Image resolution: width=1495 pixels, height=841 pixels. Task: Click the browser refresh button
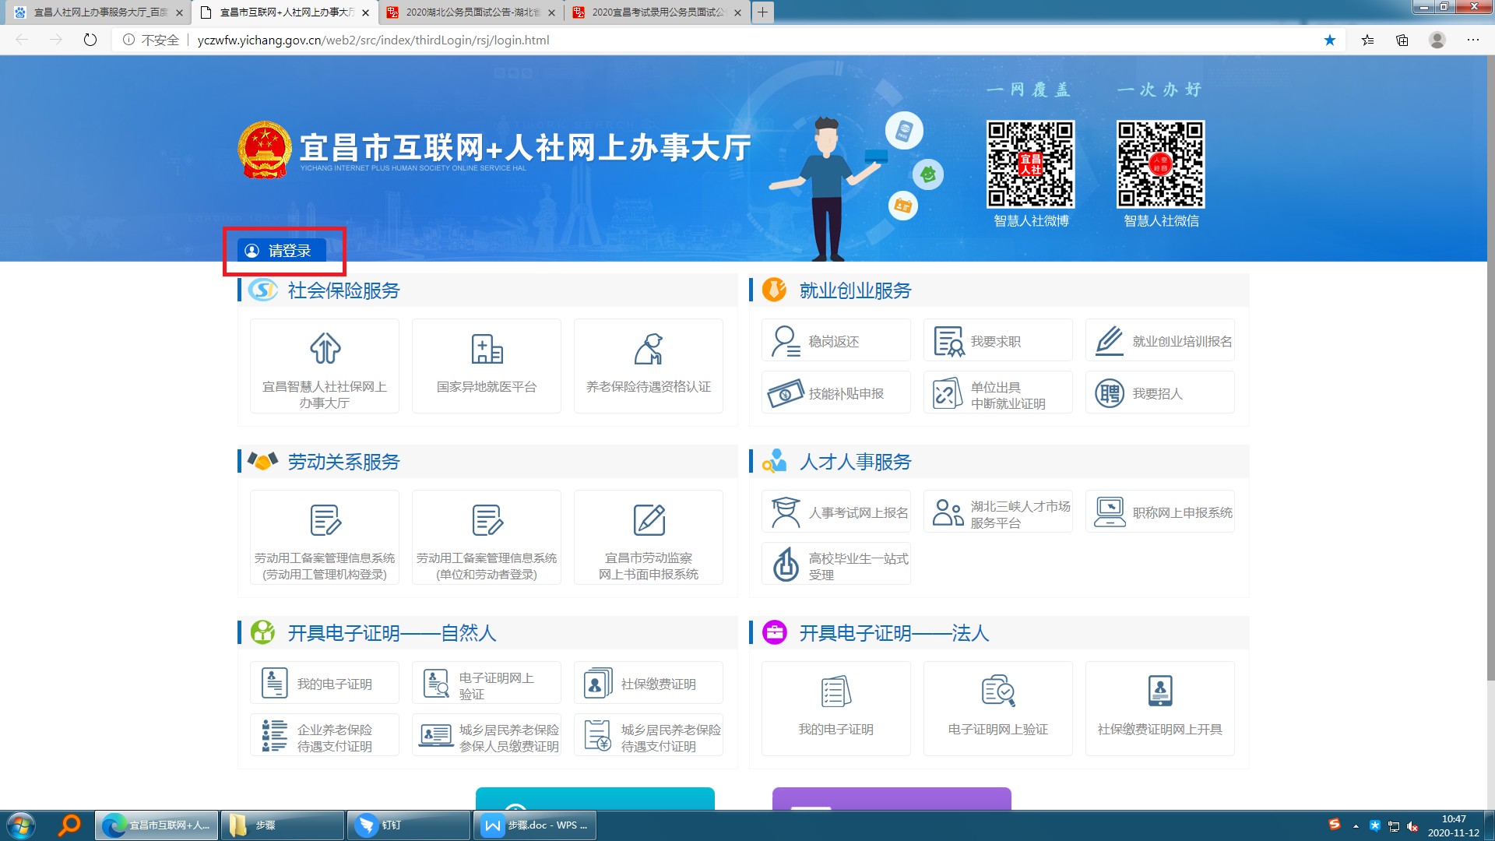pyautogui.click(x=90, y=40)
